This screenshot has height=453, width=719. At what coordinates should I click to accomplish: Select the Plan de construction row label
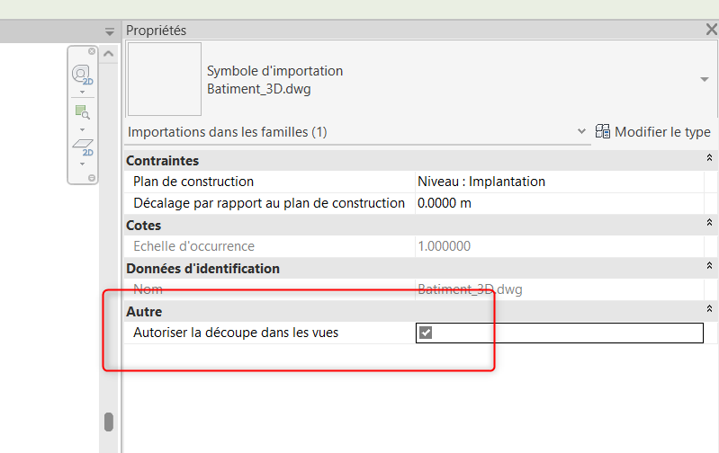coord(193,182)
